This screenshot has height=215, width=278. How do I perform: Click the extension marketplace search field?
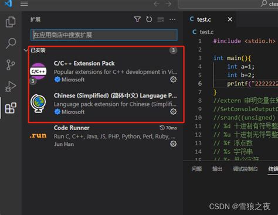(104, 35)
